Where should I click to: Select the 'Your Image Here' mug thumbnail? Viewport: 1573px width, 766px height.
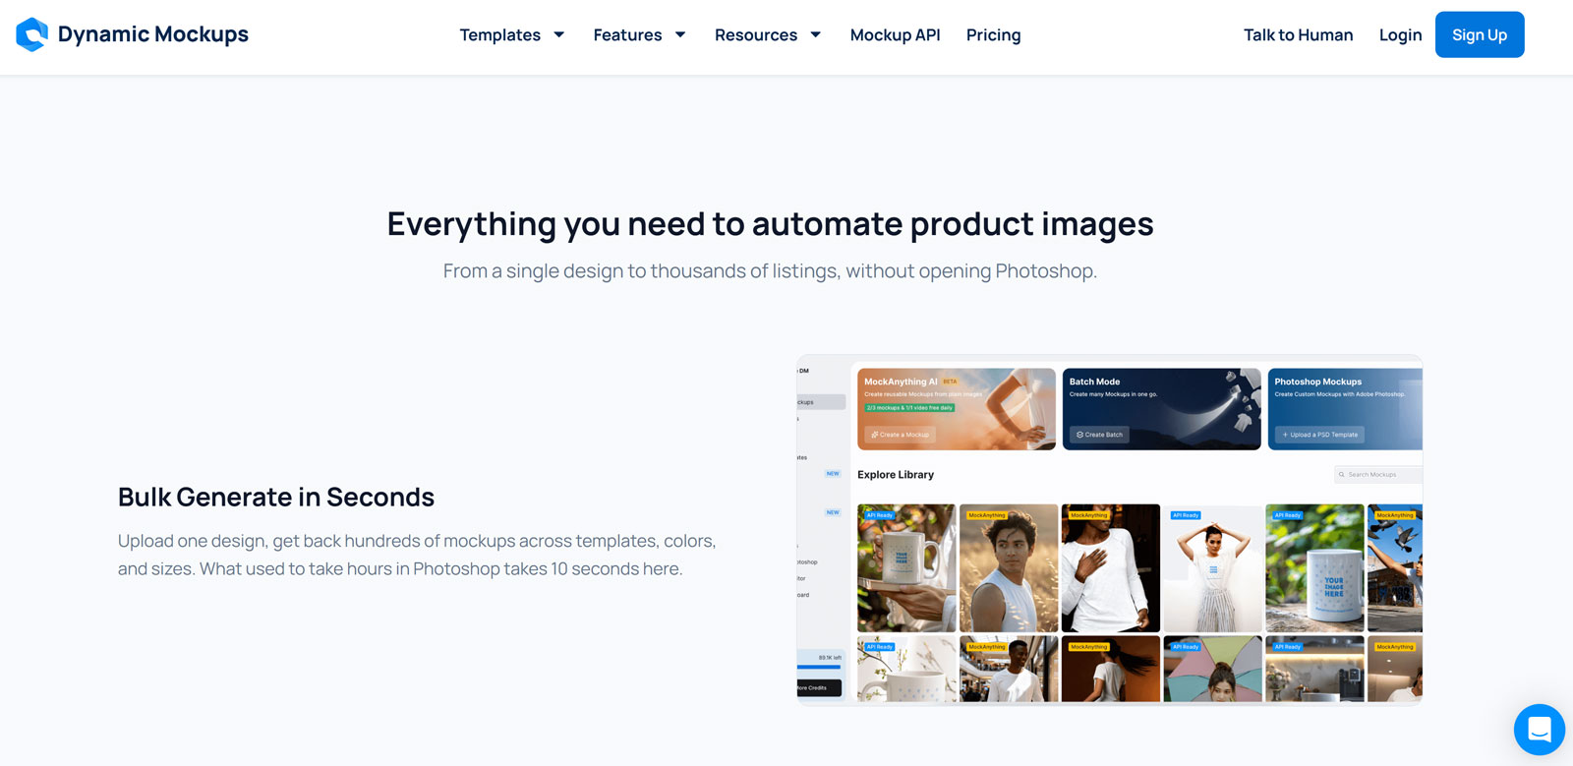(1314, 568)
